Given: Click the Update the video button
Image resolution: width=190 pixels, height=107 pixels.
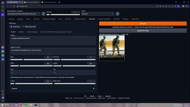Looking at the screenshot, I should click(x=143, y=31).
